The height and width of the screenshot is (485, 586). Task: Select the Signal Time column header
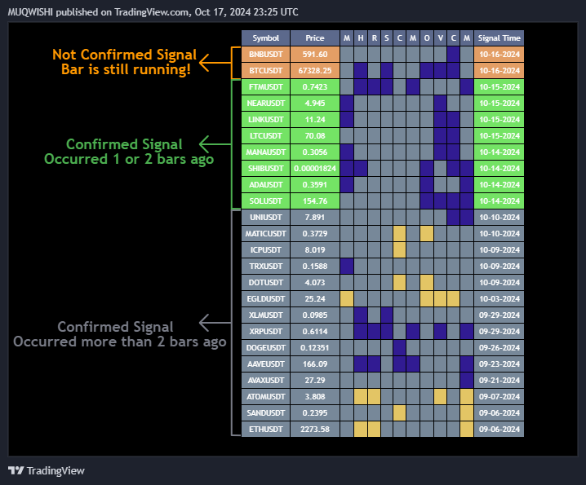point(499,37)
